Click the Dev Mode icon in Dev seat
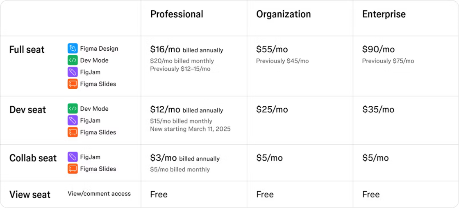This screenshot has width=459, height=208. [x=73, y=109]
